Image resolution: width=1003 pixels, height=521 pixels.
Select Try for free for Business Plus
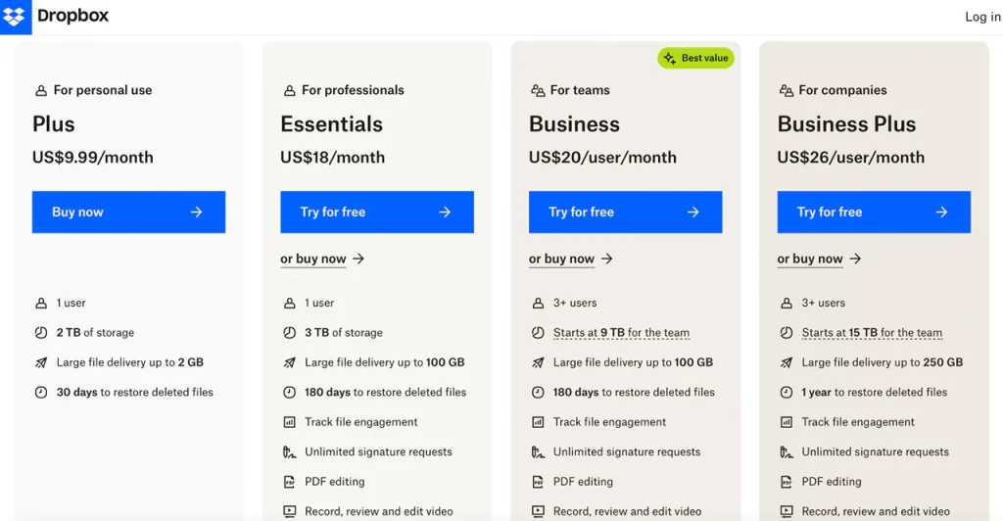873,212
